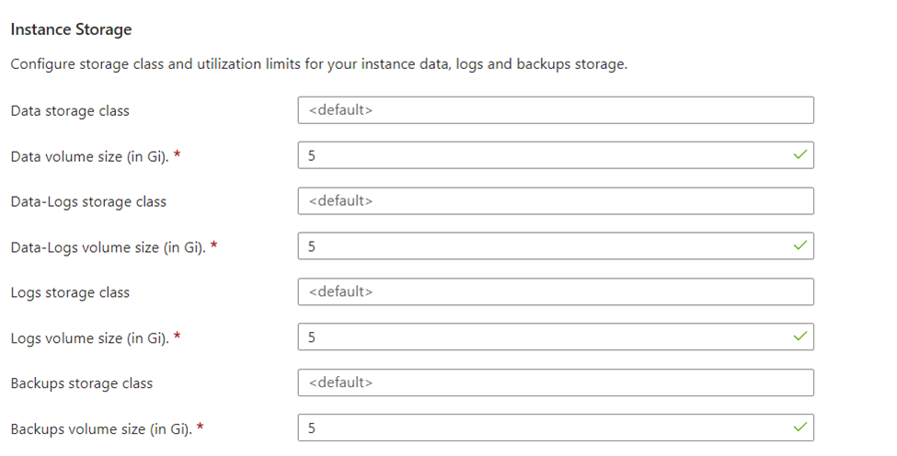
Task: Click into the Logs volume size box
Action: (x=556, y=337)
